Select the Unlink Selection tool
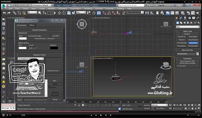This screenshot has height=118, width=202. 19,13
